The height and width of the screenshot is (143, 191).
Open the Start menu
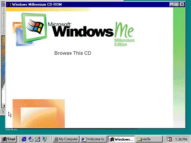pyautogui.click(x=9, y=139)
